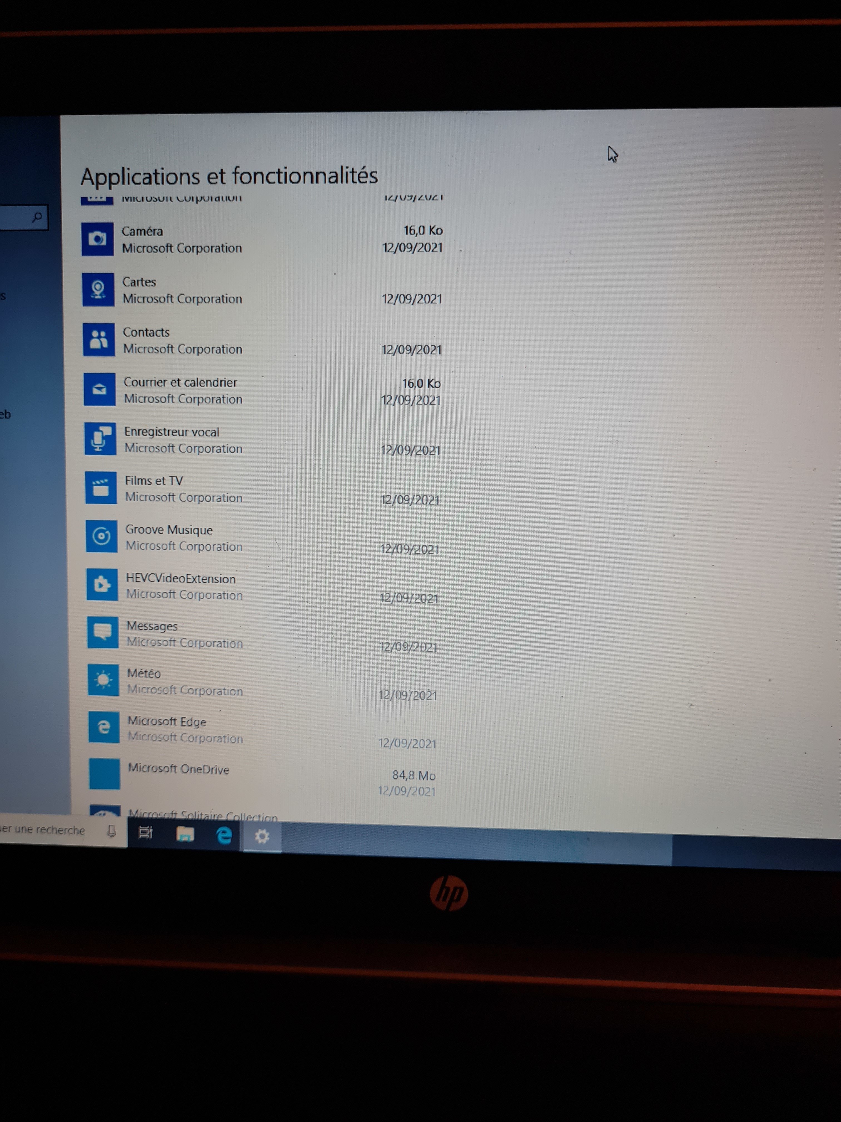Click Microsoft Corporation under Messages
This screenshot has height=1122, width=841.
(185, 643)
